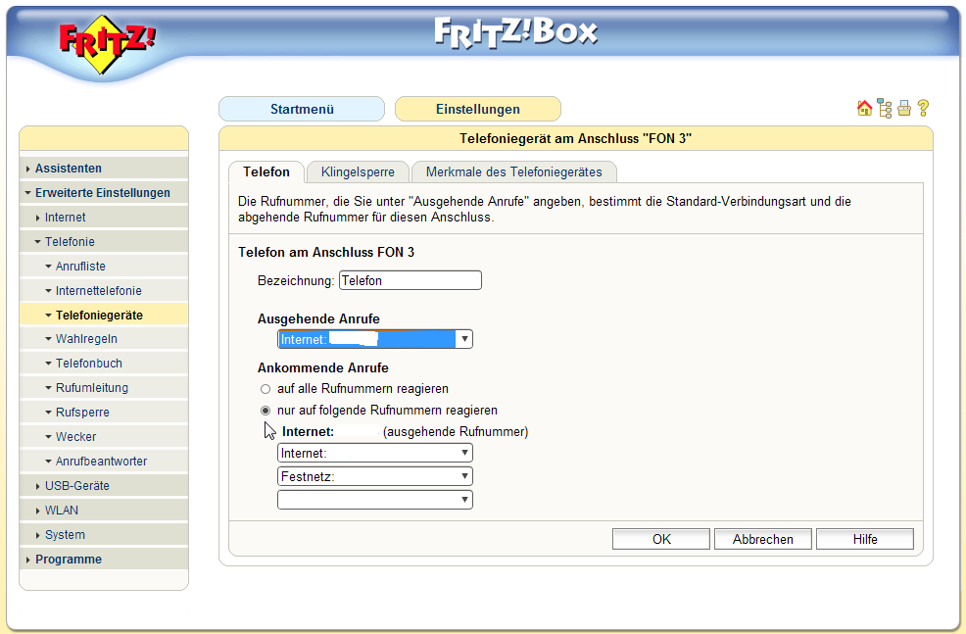This screenshot has height=634, width=966.
Task: Select 'auf alle Rufnummern reagieren' radio button
Action: (x=266, y=389)
